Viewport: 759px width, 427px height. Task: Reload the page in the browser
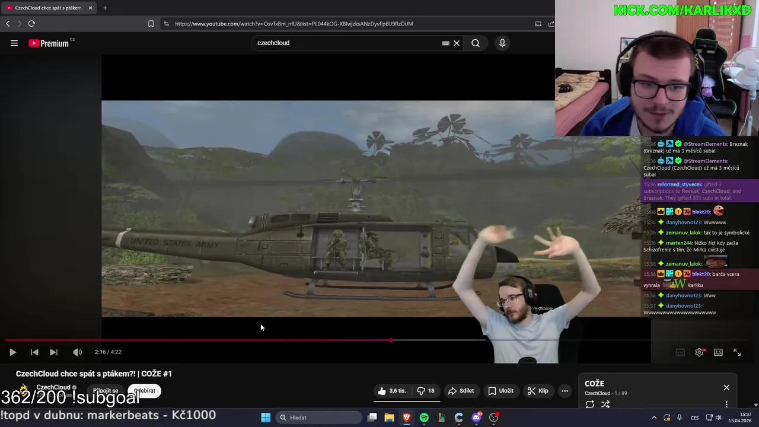[x=31, y=24]
